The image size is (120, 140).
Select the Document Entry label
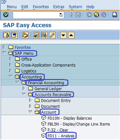click(56, 101)
